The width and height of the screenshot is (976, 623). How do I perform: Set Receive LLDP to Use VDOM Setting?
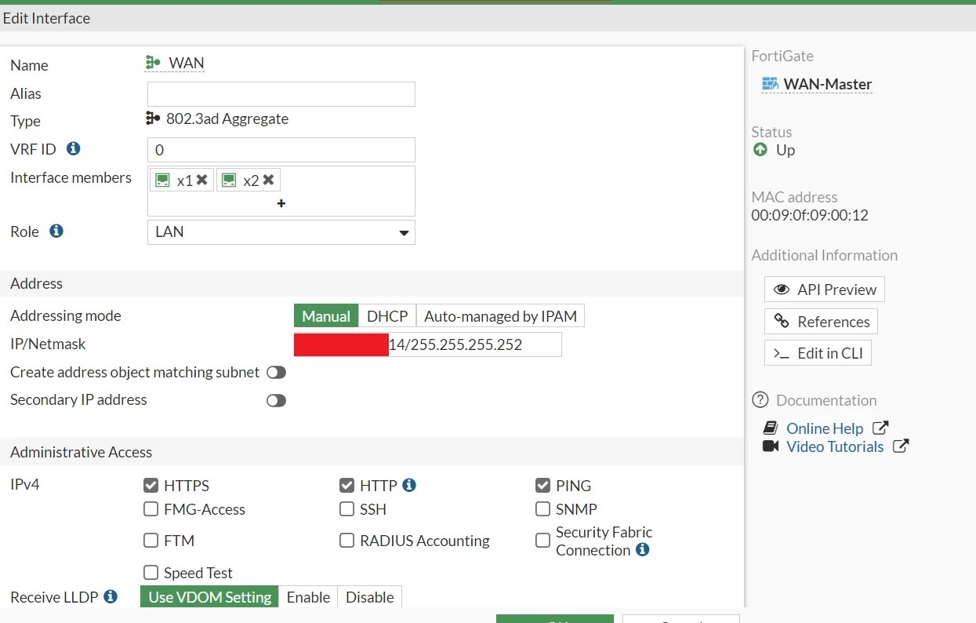209,597
